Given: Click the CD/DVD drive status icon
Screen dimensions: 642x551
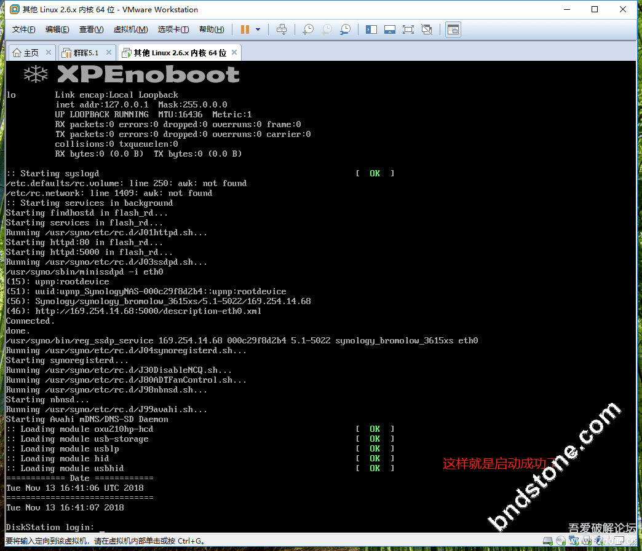Looking at the screenshot, I should pyautogui.click(x=561, y=541).
